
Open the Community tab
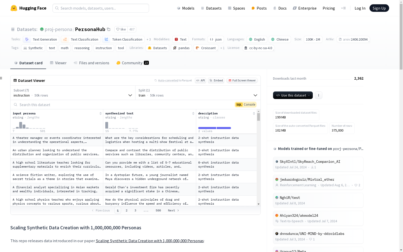(x=132, y=63)
